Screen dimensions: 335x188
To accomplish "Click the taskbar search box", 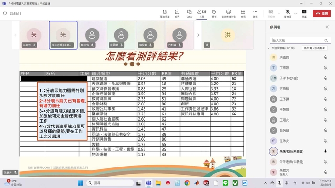I will coord(110,183).
